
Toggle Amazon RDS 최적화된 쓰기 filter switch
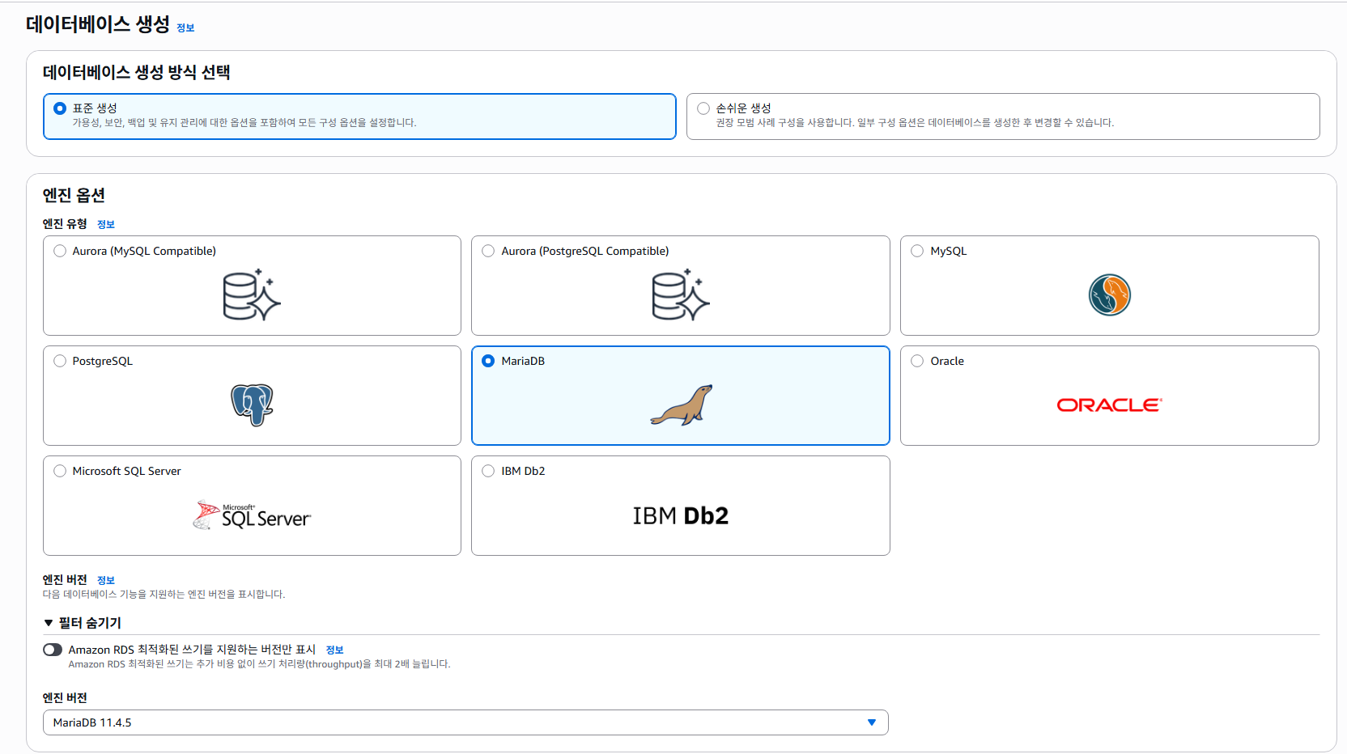click(x=53, y=650)
